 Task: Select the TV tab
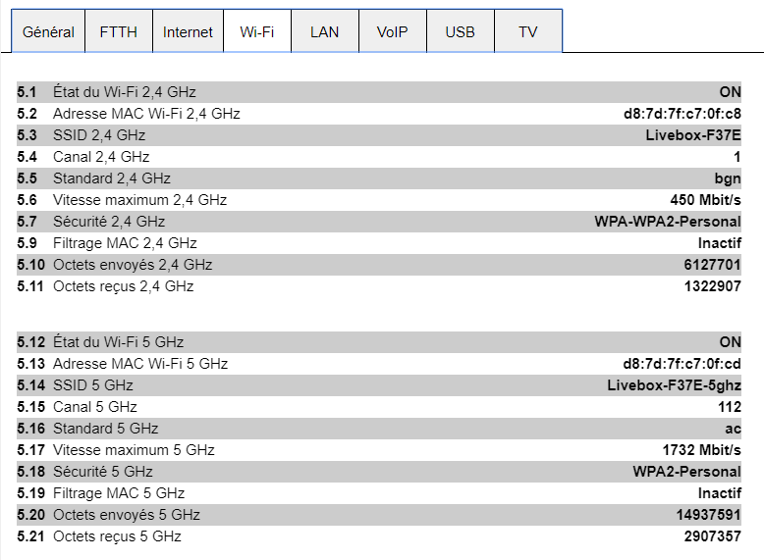coord(528,32)
